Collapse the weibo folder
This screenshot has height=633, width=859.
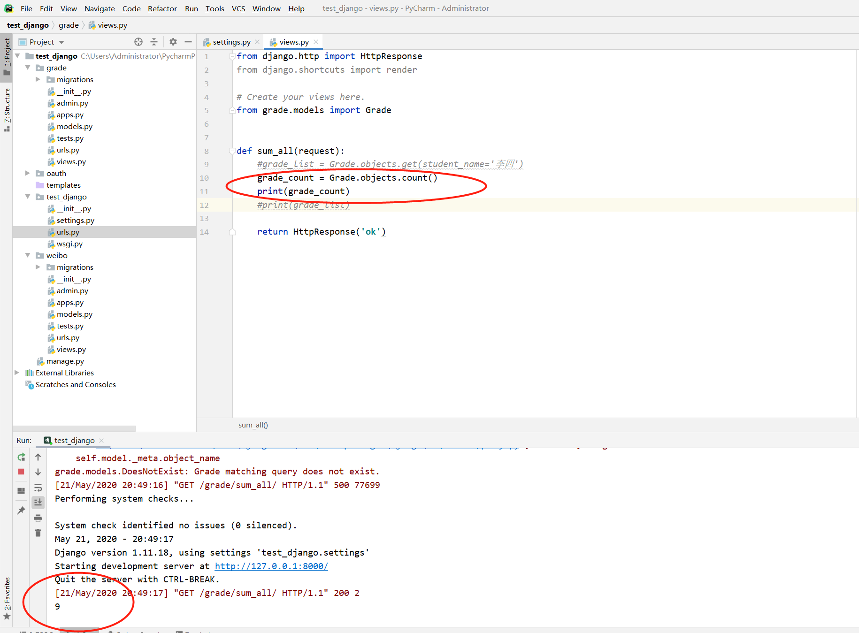tap(28, 255)
